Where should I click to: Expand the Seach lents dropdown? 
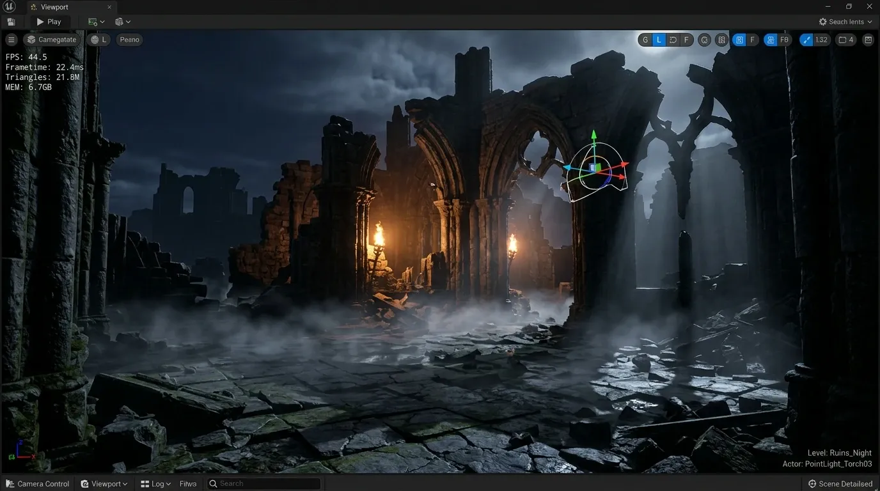click(845, 22)
